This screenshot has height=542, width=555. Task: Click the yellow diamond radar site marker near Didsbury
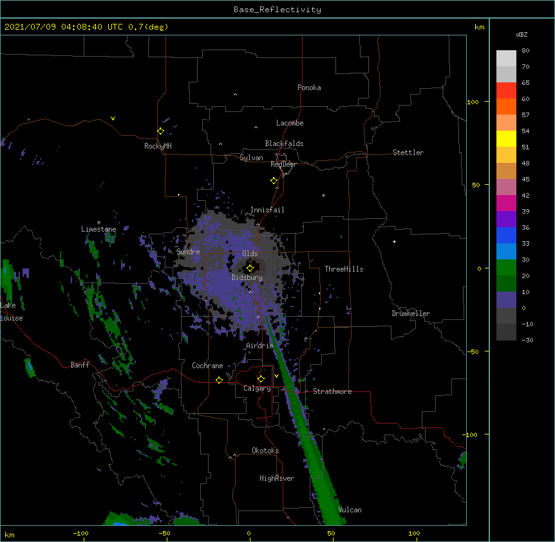(x=250, y=268)
